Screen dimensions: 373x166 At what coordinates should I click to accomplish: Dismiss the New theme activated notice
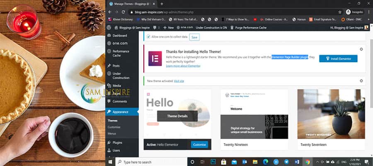pos(361,81)
